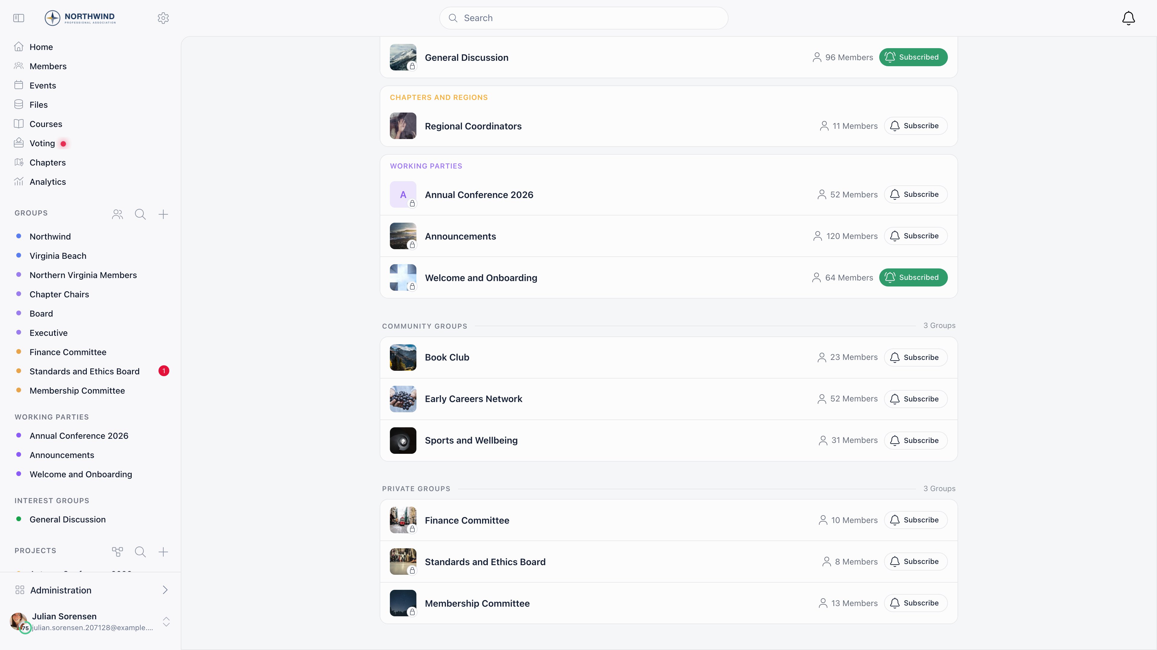Open General Discussion in sidebar
This screenshot has width=1157, height=650.
coord(68,519)
